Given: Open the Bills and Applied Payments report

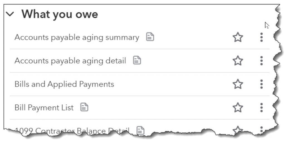Looking at the screenshot, I should (64, 84).
